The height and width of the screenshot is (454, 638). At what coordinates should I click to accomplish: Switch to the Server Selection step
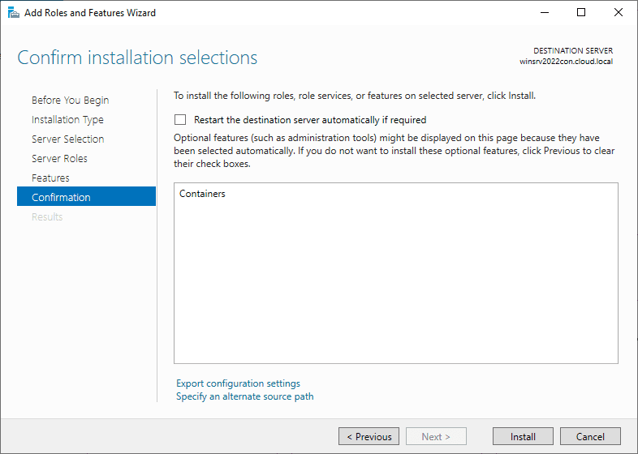pyautogui.click(x=67, y=139)
